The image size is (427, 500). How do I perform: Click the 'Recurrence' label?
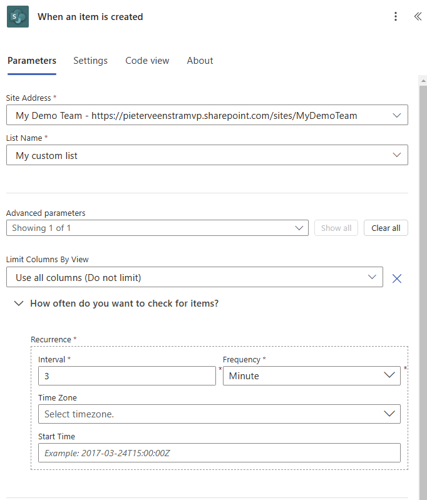tap(51, 339)
